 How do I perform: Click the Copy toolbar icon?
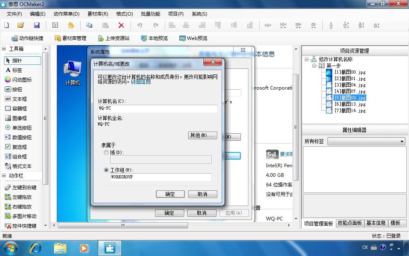pos(89,25)
